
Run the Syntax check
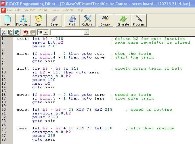click(105, 20)
